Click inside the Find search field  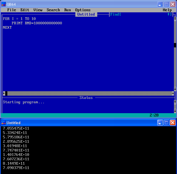142,14
